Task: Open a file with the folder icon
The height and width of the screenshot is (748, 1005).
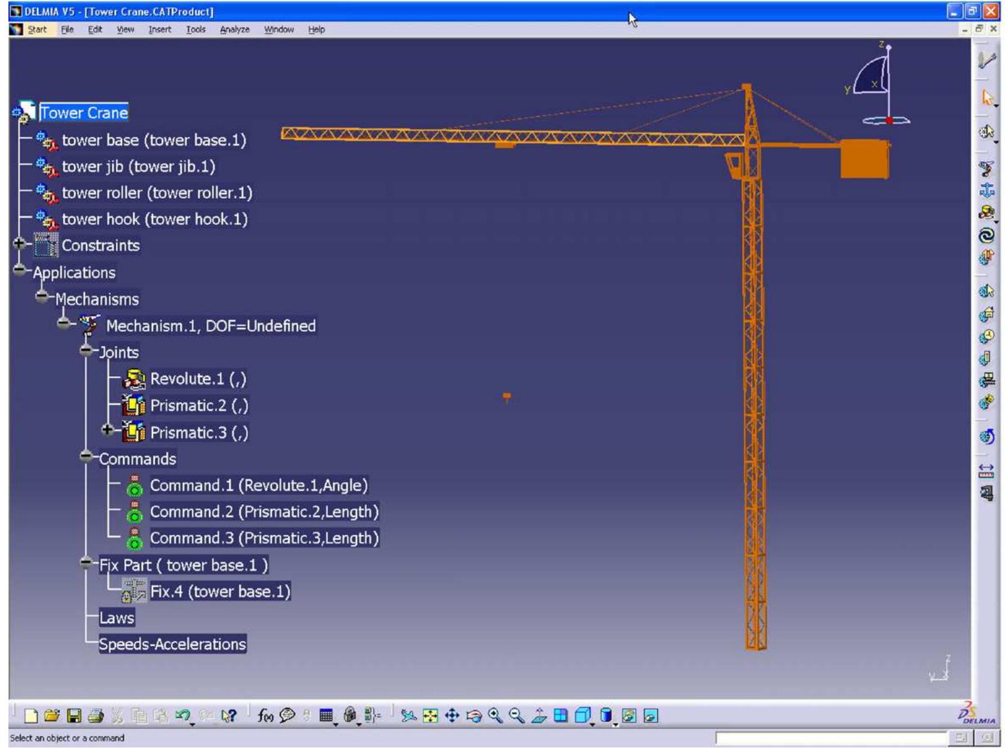Action: [x=52, y=715]
